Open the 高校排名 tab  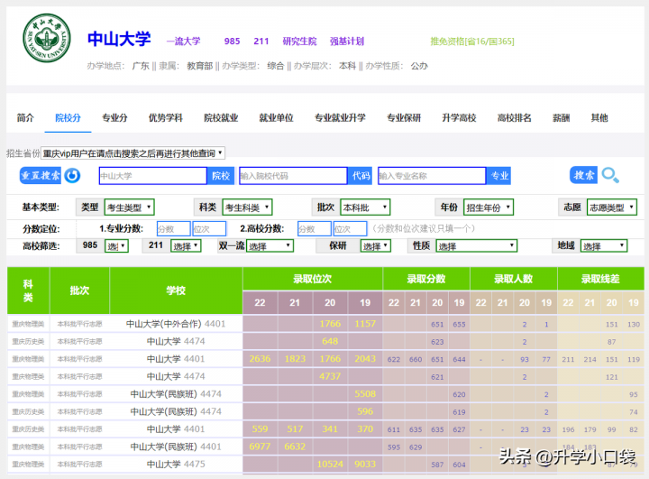pyautogui.click(x=515, y=118)
